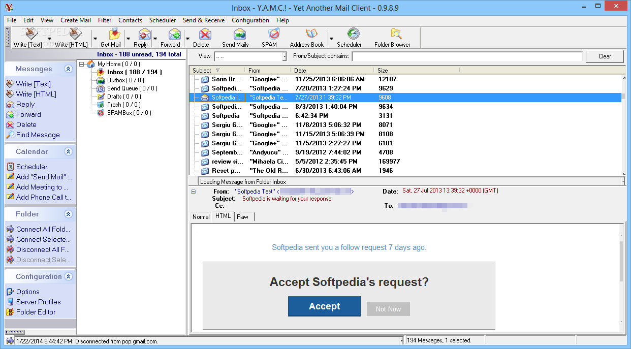Open the Create Mail menu

(76, 20)
